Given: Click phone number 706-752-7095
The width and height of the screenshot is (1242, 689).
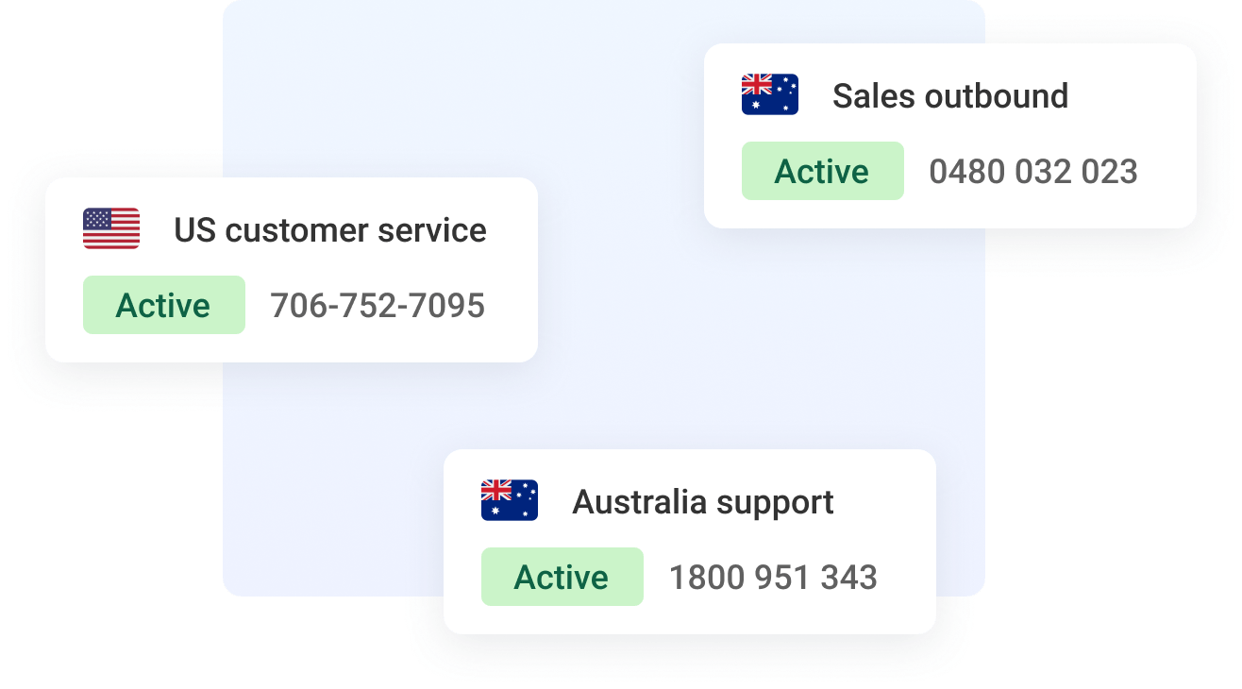Looking at the screenshot, I should pos(378,306).
